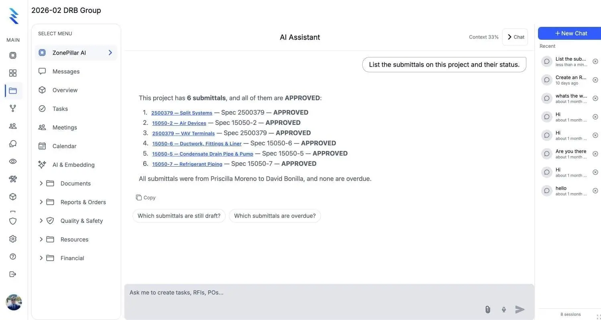Open the chat bubbles icon in sidebar
601x320 pixels.
13,144
